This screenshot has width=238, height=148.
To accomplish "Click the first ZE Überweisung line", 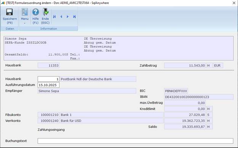I will click(98, 39).
